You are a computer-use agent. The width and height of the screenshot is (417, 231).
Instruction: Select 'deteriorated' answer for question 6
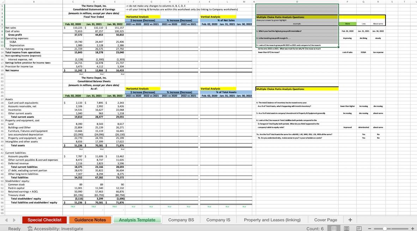tap(363, 127)
